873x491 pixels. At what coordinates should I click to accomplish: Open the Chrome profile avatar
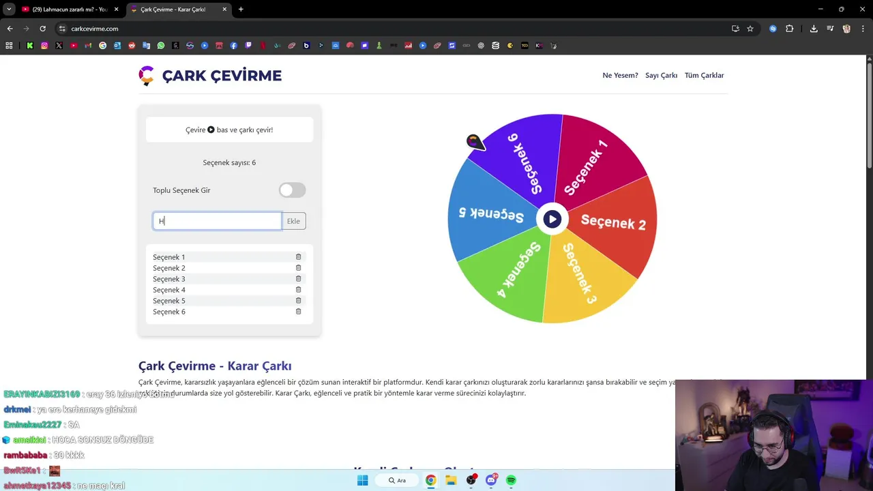pos(846,29)
